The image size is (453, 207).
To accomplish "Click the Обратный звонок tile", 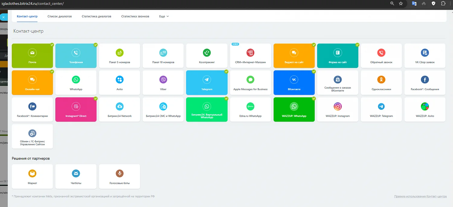I will coord(381,56).
